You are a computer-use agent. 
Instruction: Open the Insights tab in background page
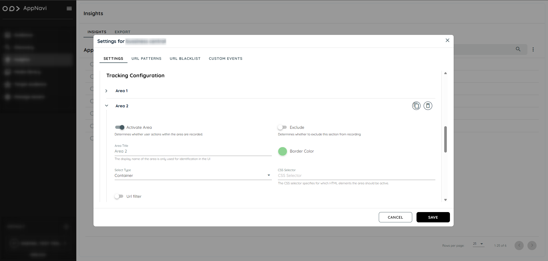tap(97, 32)
